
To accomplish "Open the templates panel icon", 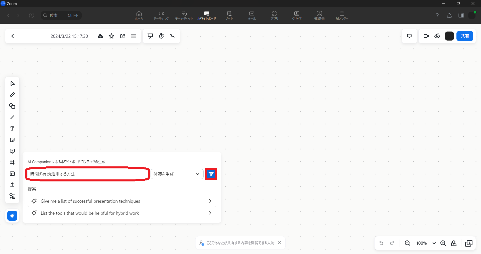I will (x=12, y=174).
